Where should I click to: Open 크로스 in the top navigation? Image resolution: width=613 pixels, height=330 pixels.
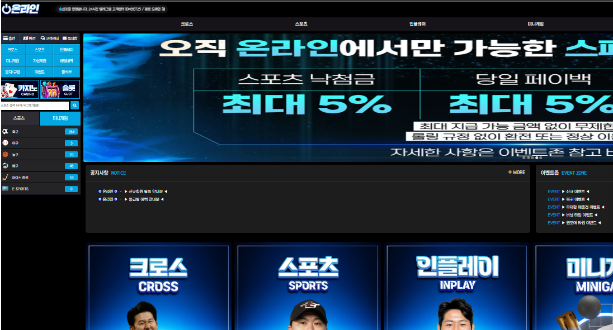(x=187, y=24)
